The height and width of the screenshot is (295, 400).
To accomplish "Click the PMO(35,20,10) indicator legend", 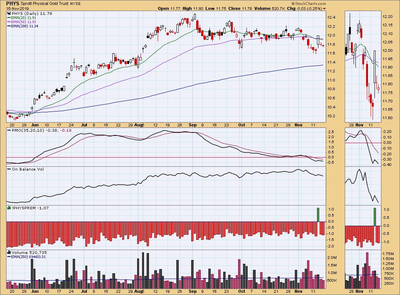I will tap(42, 130).
